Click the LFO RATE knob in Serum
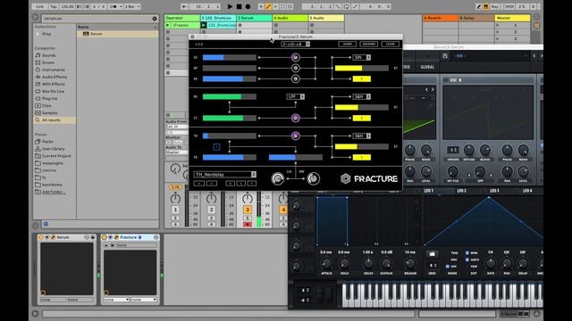This screenshot has width=572, height=321. [491, 263]
